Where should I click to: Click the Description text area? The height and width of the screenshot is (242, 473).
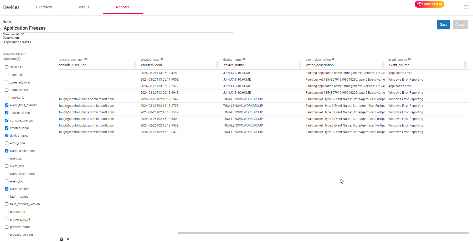point(118,46)
